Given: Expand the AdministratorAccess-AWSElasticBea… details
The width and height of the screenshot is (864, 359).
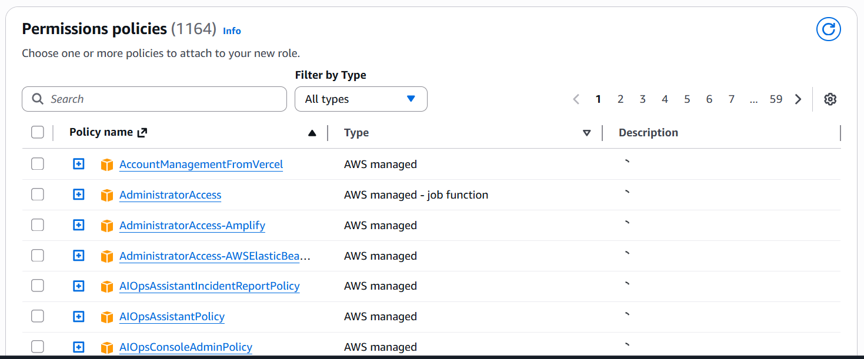Looking at the screenshot, I should (x=79, y=256).
